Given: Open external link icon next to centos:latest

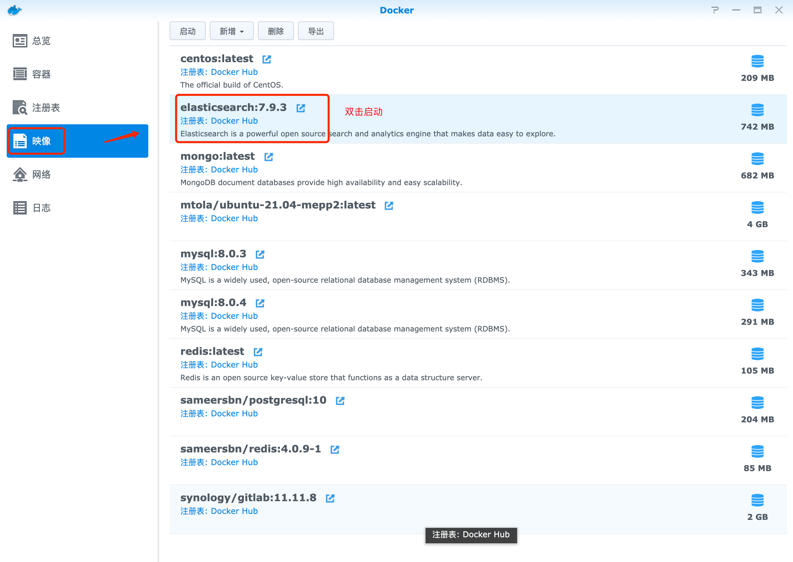Looking at the screenshot, I should point(267,59).
